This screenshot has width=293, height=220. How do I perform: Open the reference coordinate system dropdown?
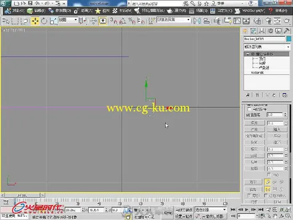tap(68, 20)
